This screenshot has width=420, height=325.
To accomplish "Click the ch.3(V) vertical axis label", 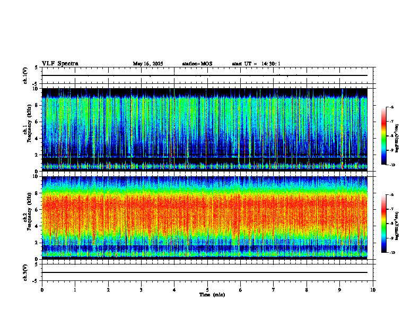I will point(25,272).
